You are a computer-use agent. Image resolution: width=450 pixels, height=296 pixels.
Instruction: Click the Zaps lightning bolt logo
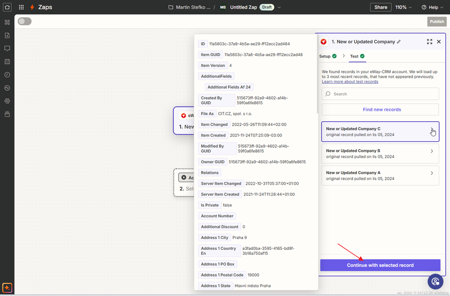coord(32,7)
